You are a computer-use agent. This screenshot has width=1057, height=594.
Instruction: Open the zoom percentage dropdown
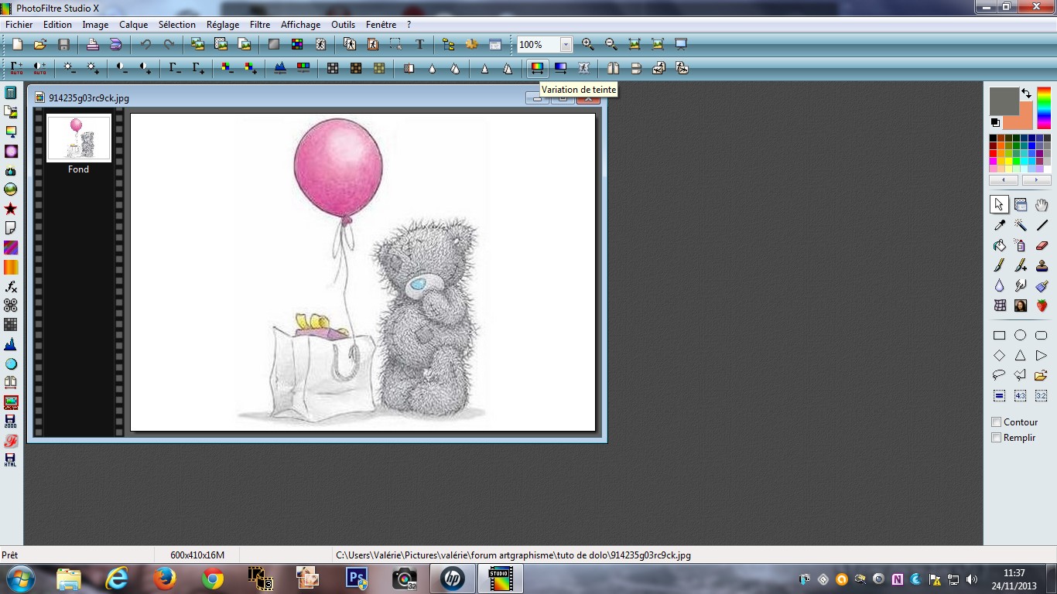(x=566, y=45)
